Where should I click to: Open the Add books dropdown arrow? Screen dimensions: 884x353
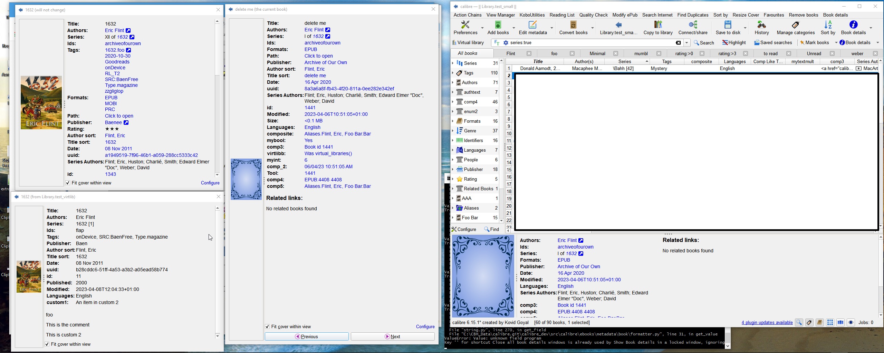coord(513,28)
